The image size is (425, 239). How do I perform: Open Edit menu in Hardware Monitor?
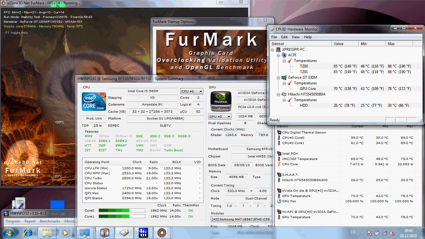(x=284, y=37)
